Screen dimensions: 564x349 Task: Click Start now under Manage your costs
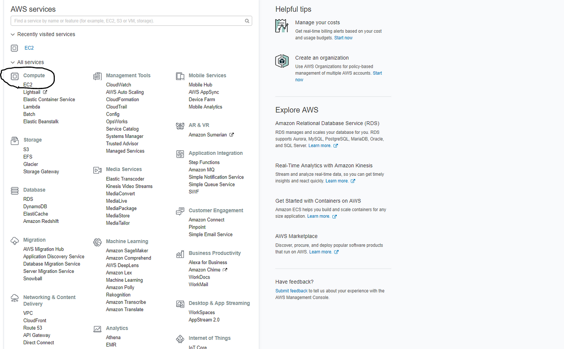(x=343, y=38)
